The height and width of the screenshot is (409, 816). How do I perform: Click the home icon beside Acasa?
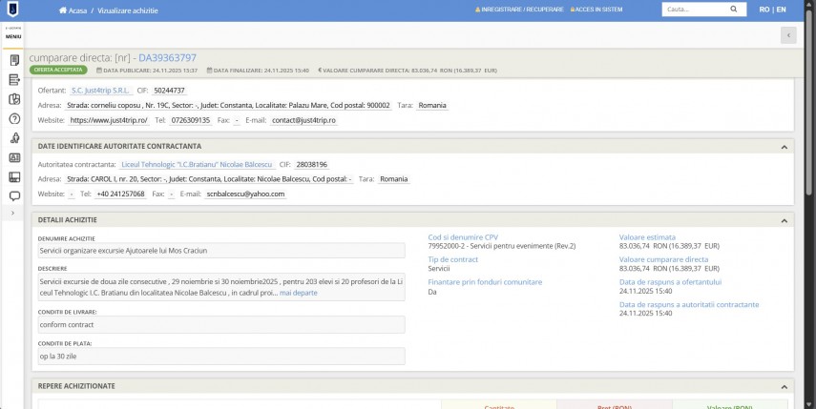(63, 10)
